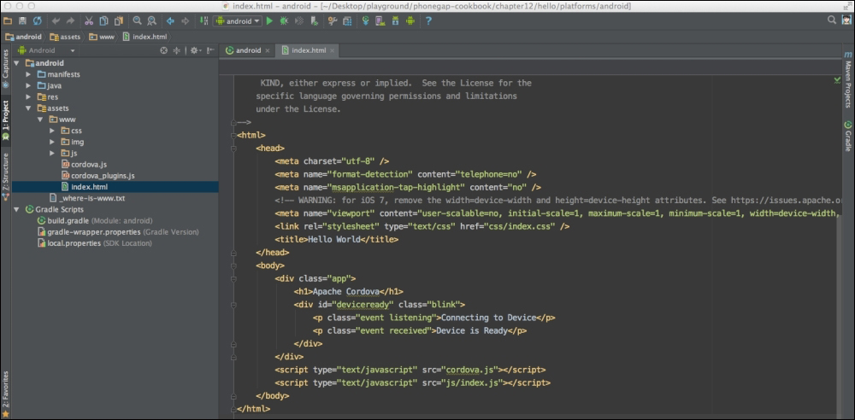Open Project Structure settings icon
This screenshot has height=420, width=855.
332,20
